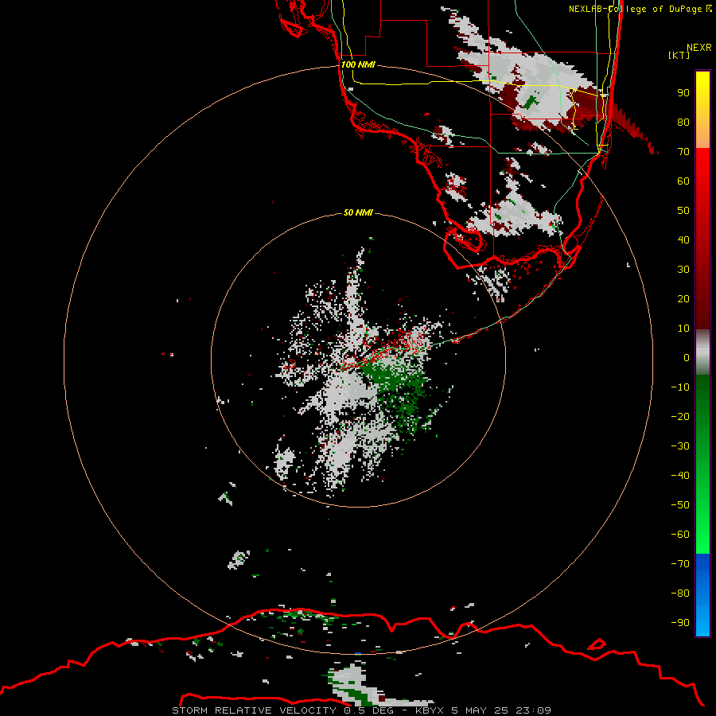Image resolution: width=716 pixels, height=716 pixels.
Task: Click the -40 value on the velocity scale
Action: tap(680, 476)
